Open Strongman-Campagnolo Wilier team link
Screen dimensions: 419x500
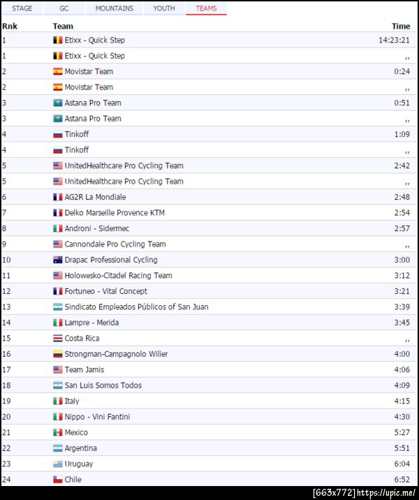coord(116,354)
